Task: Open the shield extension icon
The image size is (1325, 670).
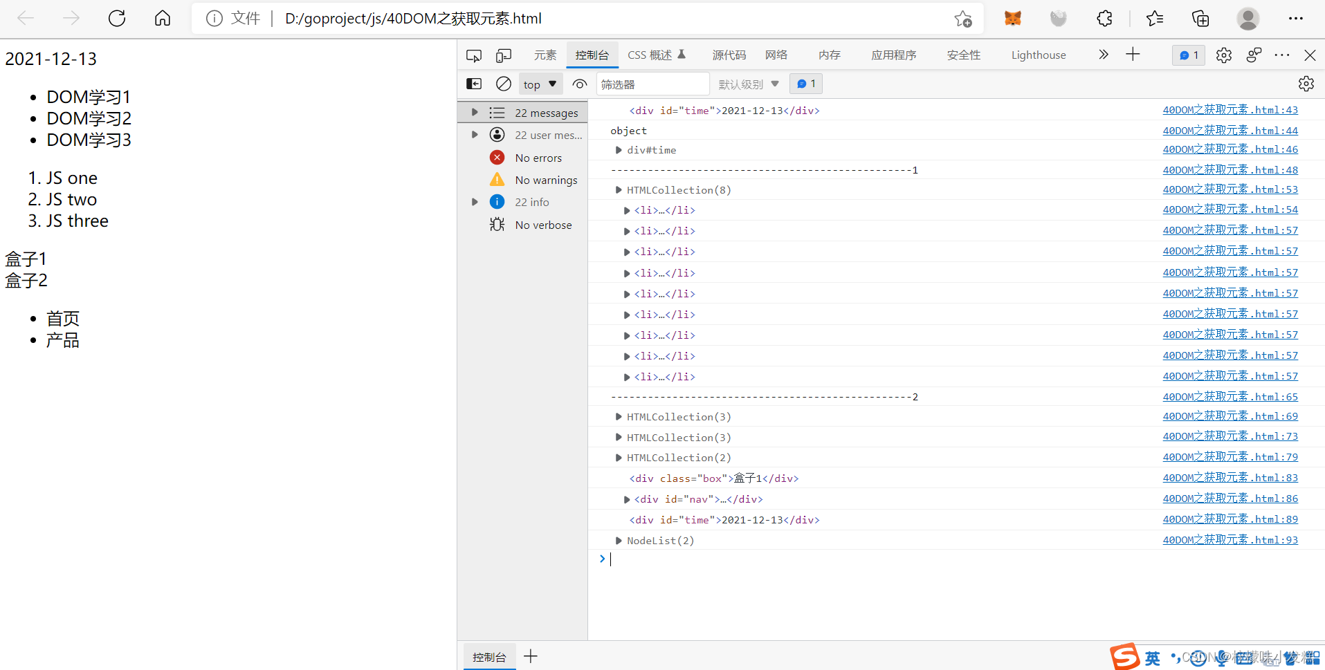Action: point(1059,19)
